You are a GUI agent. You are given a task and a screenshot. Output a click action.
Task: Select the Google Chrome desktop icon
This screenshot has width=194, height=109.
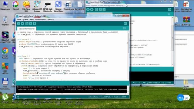click(x=5, y=53)
